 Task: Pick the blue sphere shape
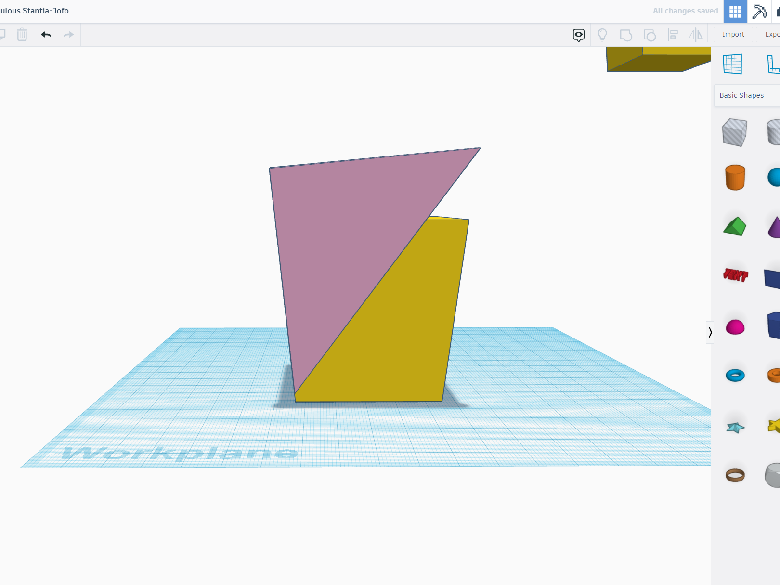click(774, 177)
